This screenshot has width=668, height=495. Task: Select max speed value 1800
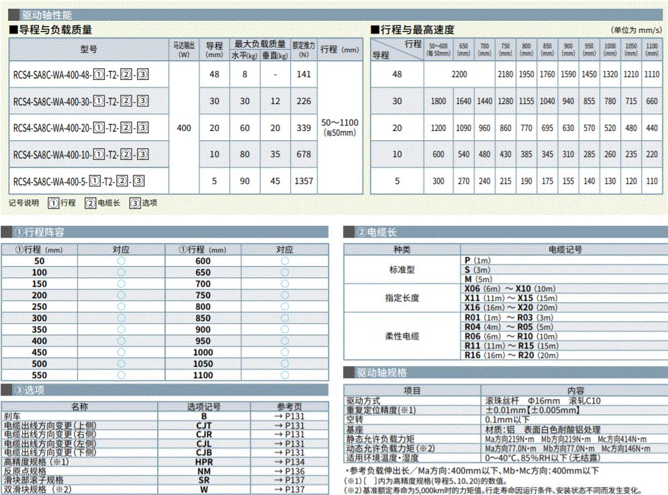[x=438, y=101]
